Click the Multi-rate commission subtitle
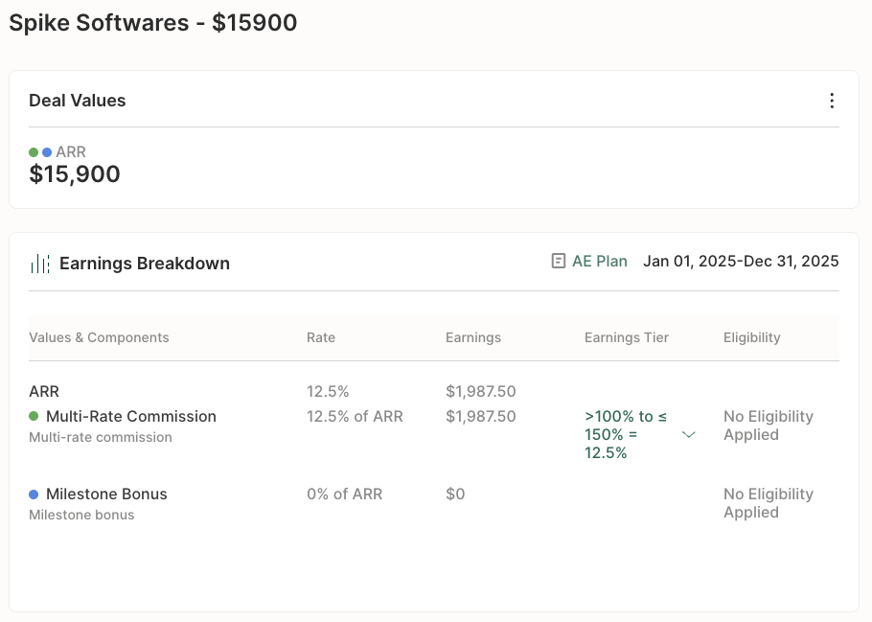Image resolution: width=872 pixels, height=622 pixels. (x=101, y=437)
